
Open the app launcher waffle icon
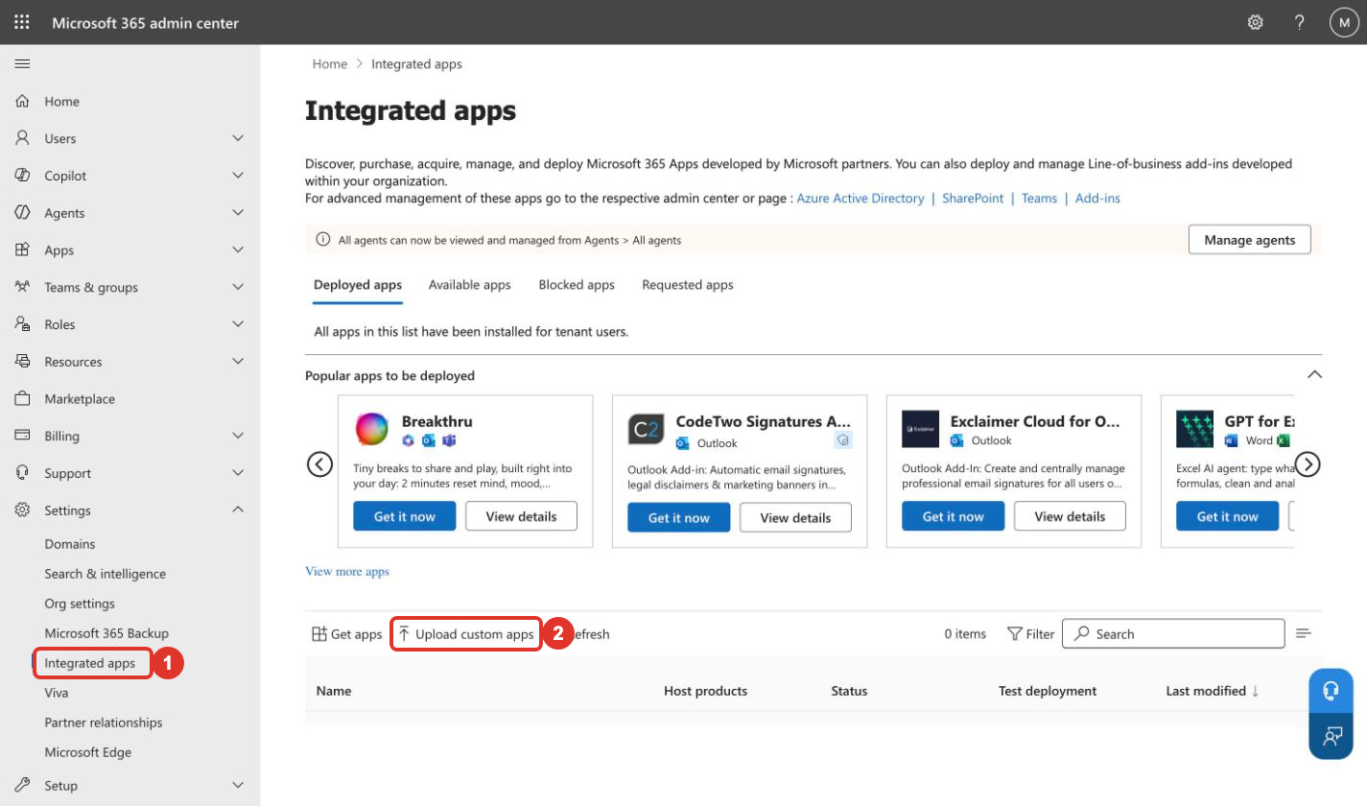(22, 22)
